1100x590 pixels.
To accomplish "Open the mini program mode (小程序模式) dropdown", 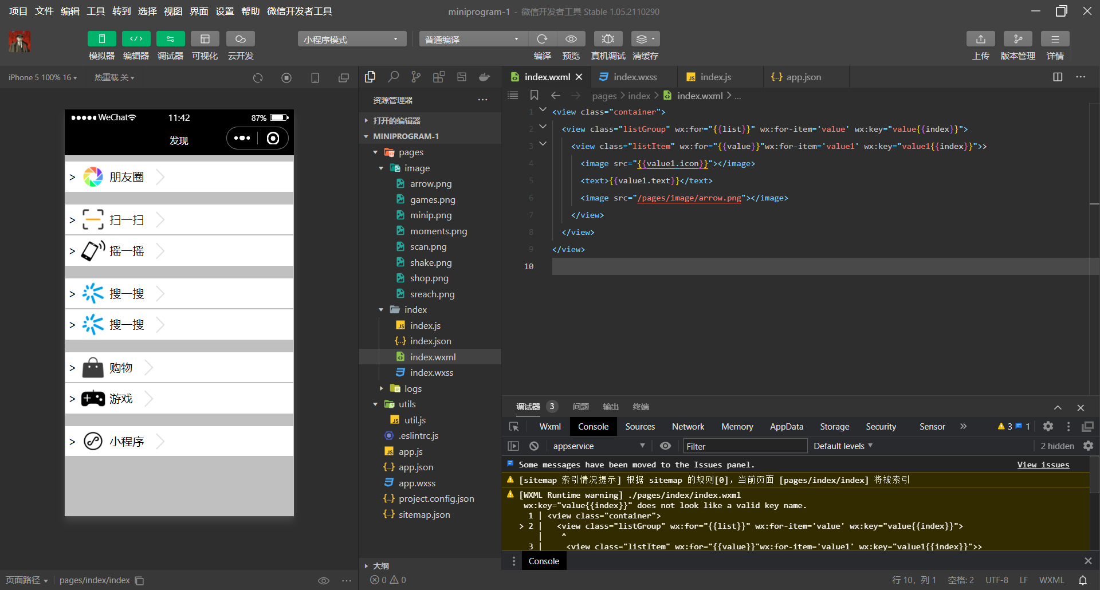I will click(x=351, y=39).
